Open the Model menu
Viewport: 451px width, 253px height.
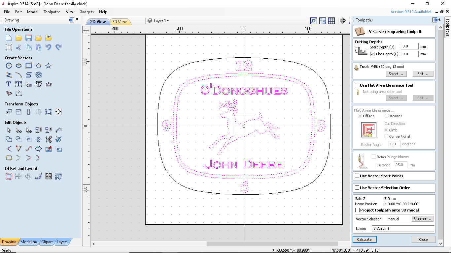pos(33,12)
